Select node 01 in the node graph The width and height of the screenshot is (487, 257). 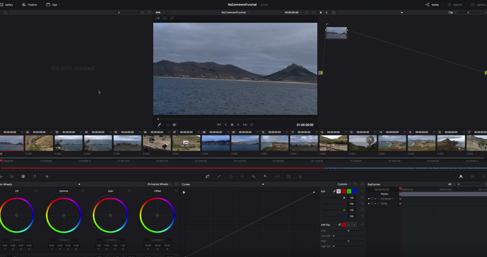click(336, 33)
